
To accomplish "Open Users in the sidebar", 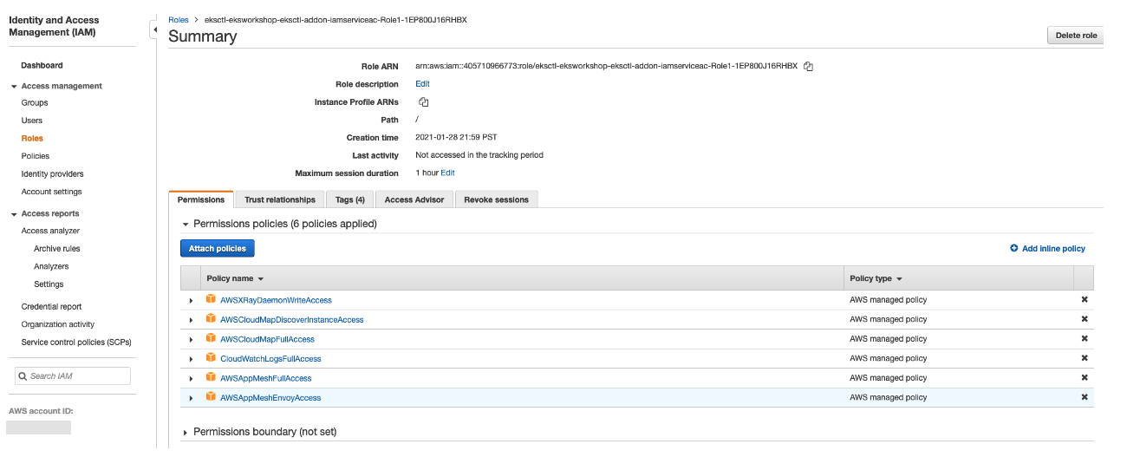I will pyautogui.click(x=32, y=121).
